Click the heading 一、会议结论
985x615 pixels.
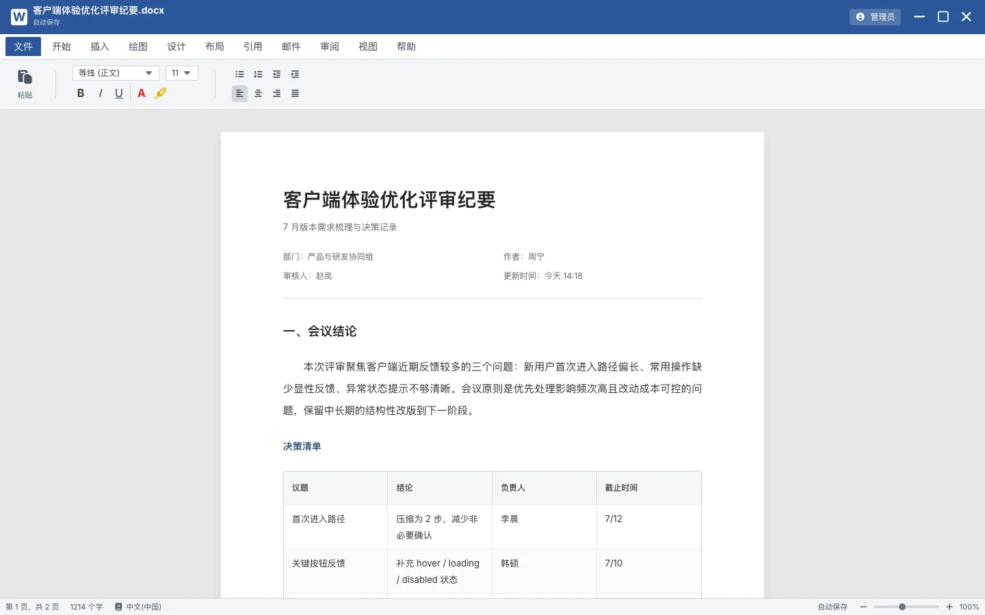pos(320,331)
